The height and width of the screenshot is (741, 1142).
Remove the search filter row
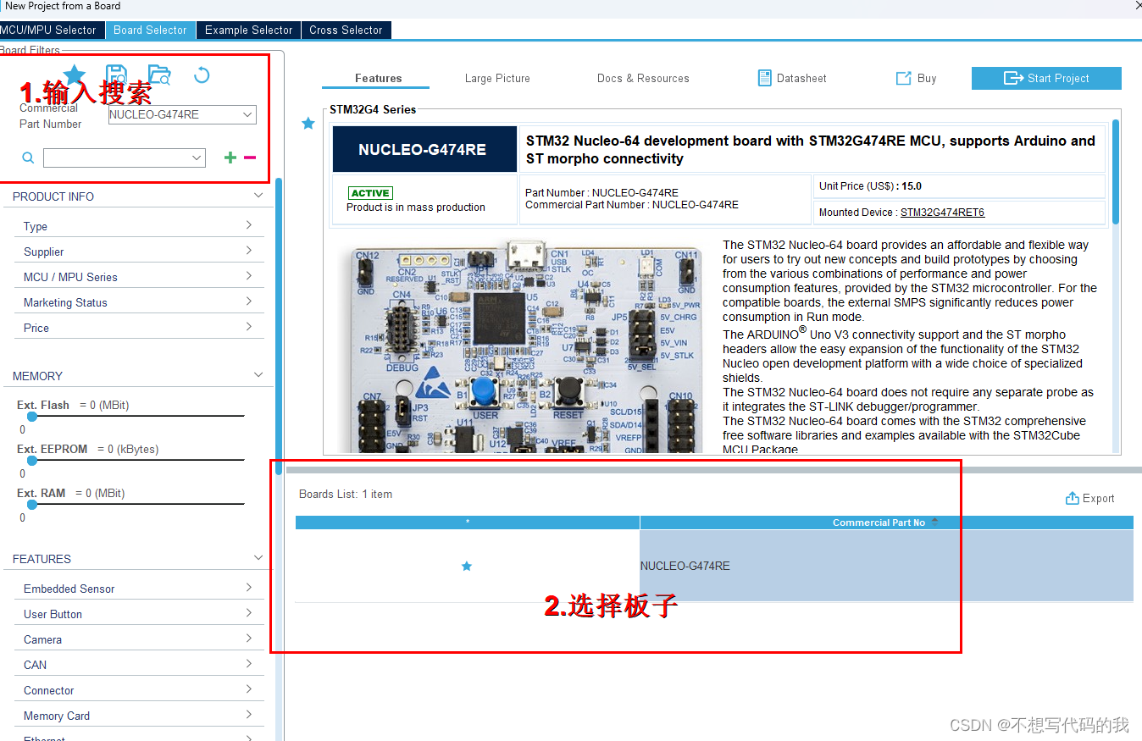point(248,157)
